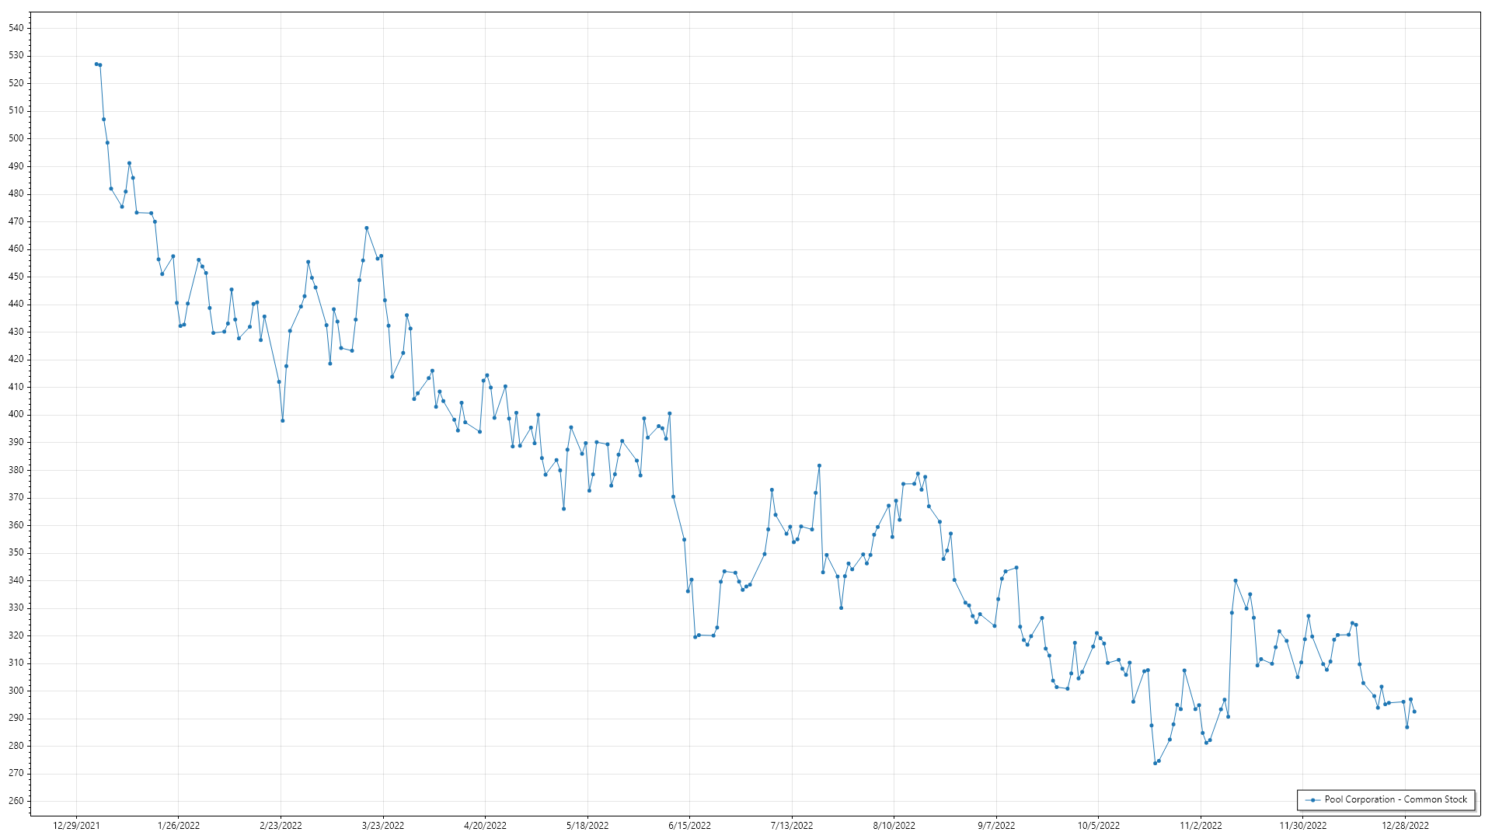
Task: Select the lowest data point near 274
Action: click(1156, 763)
